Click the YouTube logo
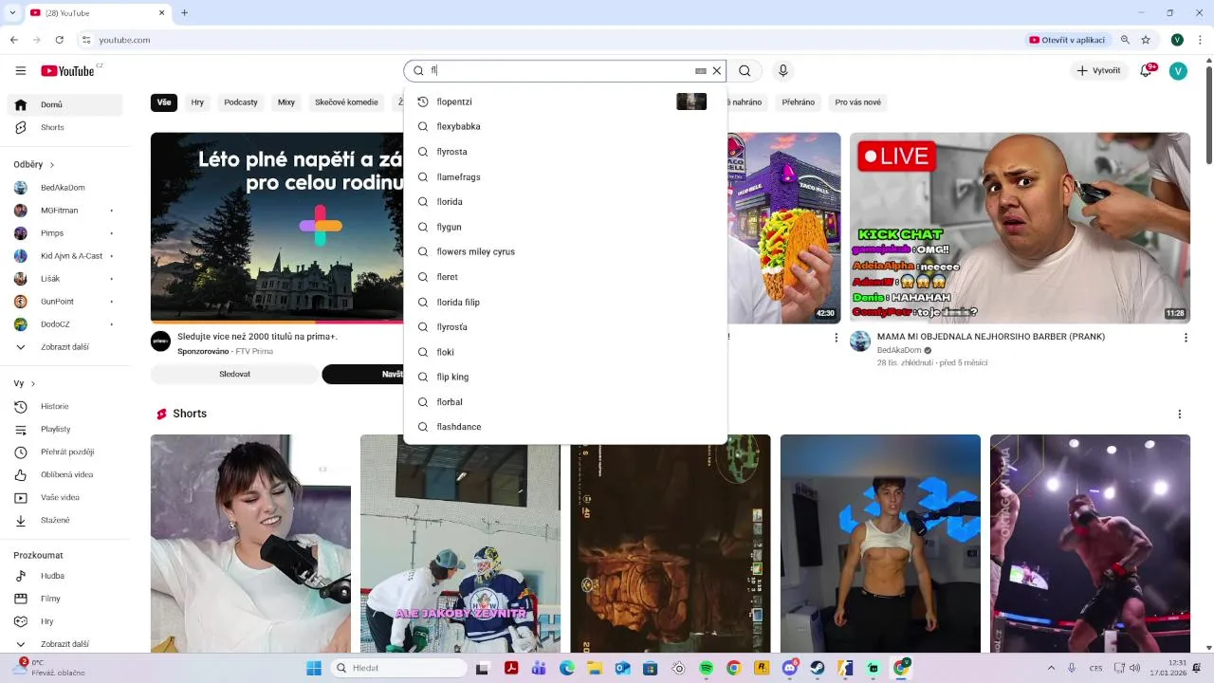This screenshot has height=683, width=1214. tap(67, 71)
